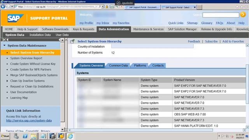Open Windows Explorer folder taskbar icon
Screen dimensions: 249x140
click(x=34, y=136)
